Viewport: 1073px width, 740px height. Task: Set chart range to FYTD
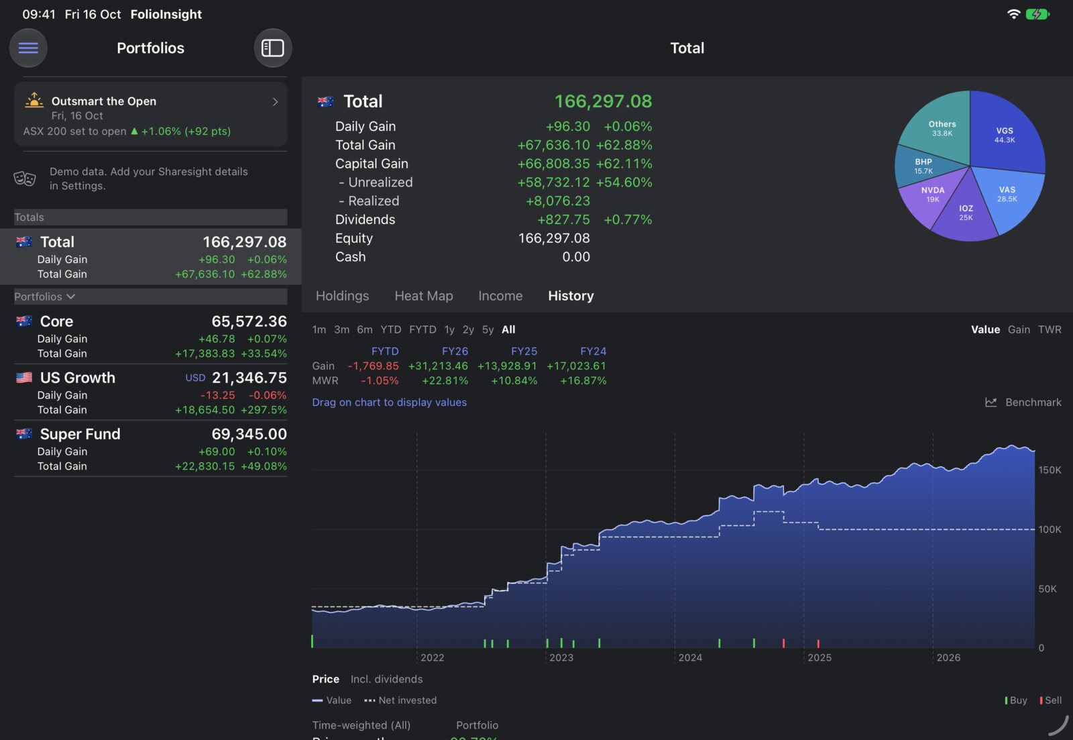422,329
